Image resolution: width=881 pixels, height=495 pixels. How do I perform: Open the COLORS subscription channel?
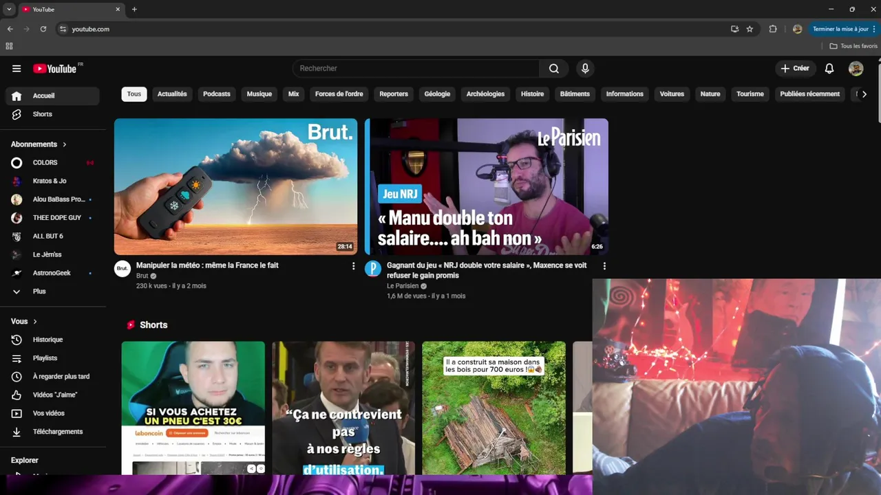click(52, 163)
